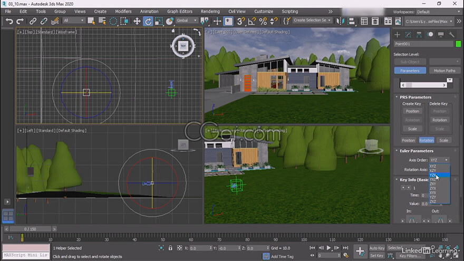Activate the Select and Scale tool

pyautogui.click(x=159, y=21)
